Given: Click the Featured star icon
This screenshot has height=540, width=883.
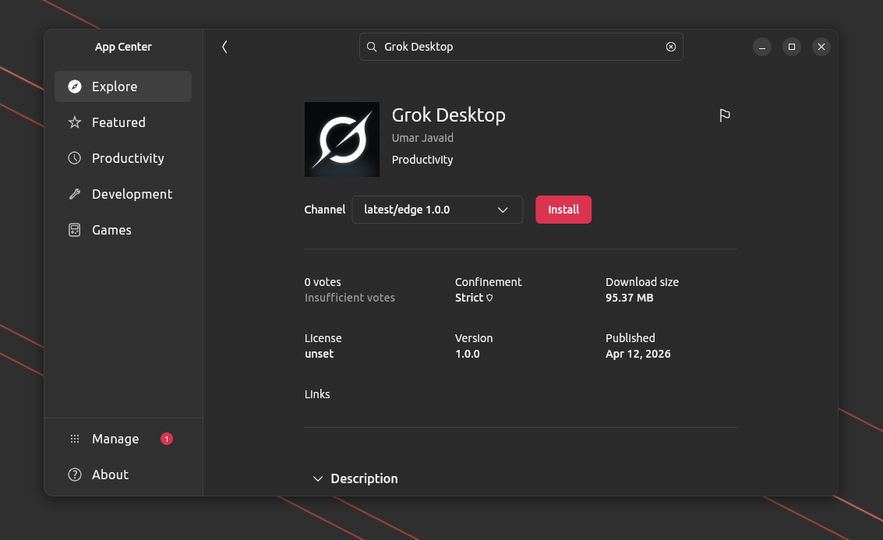Looking at the screenshot, I should [x=75, y=122].
